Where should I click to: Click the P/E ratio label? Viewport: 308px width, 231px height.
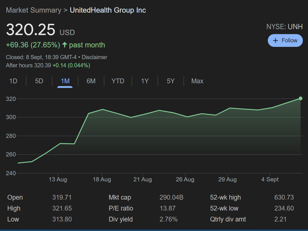click(x=121, y=208)
